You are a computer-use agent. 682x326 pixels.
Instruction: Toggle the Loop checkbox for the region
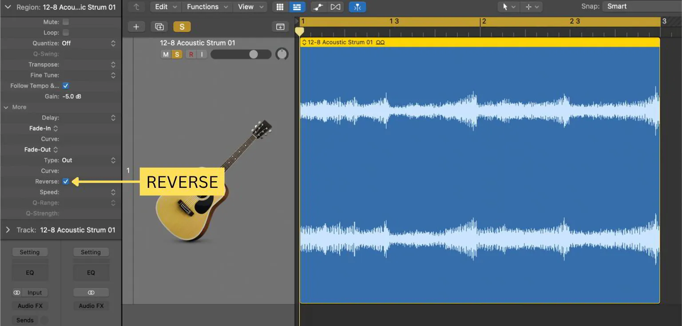[x=65, y=32]
